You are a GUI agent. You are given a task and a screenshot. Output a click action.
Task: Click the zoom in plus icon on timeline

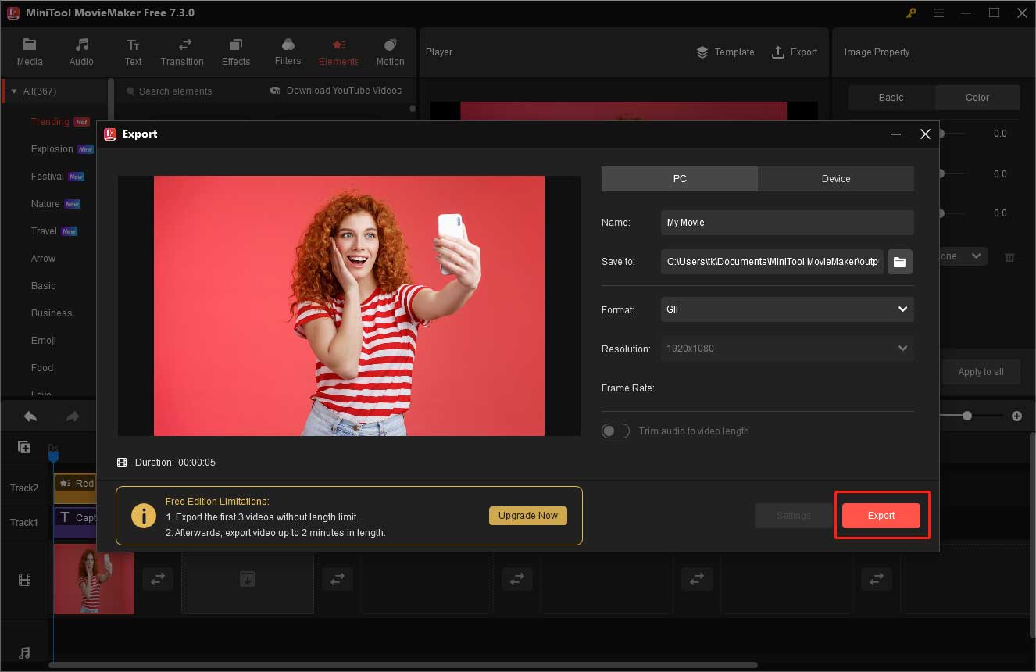pos(1016,416)
